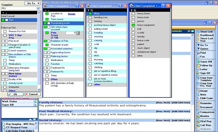
Task: Check the 'twisting' checkbox
Action: click(x=90, y=21)
